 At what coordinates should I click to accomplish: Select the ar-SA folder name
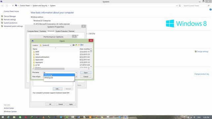[x=37, y=65]
